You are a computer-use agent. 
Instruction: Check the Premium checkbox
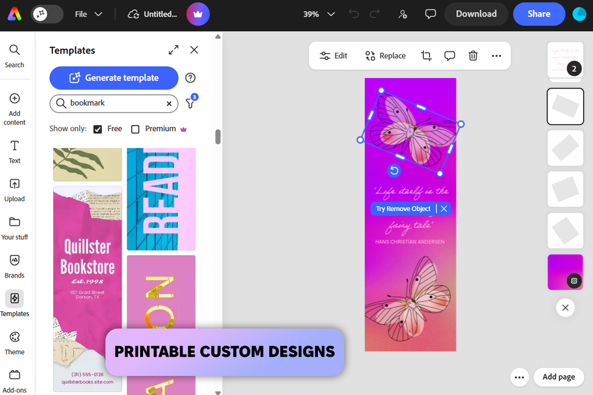(135, 129)
